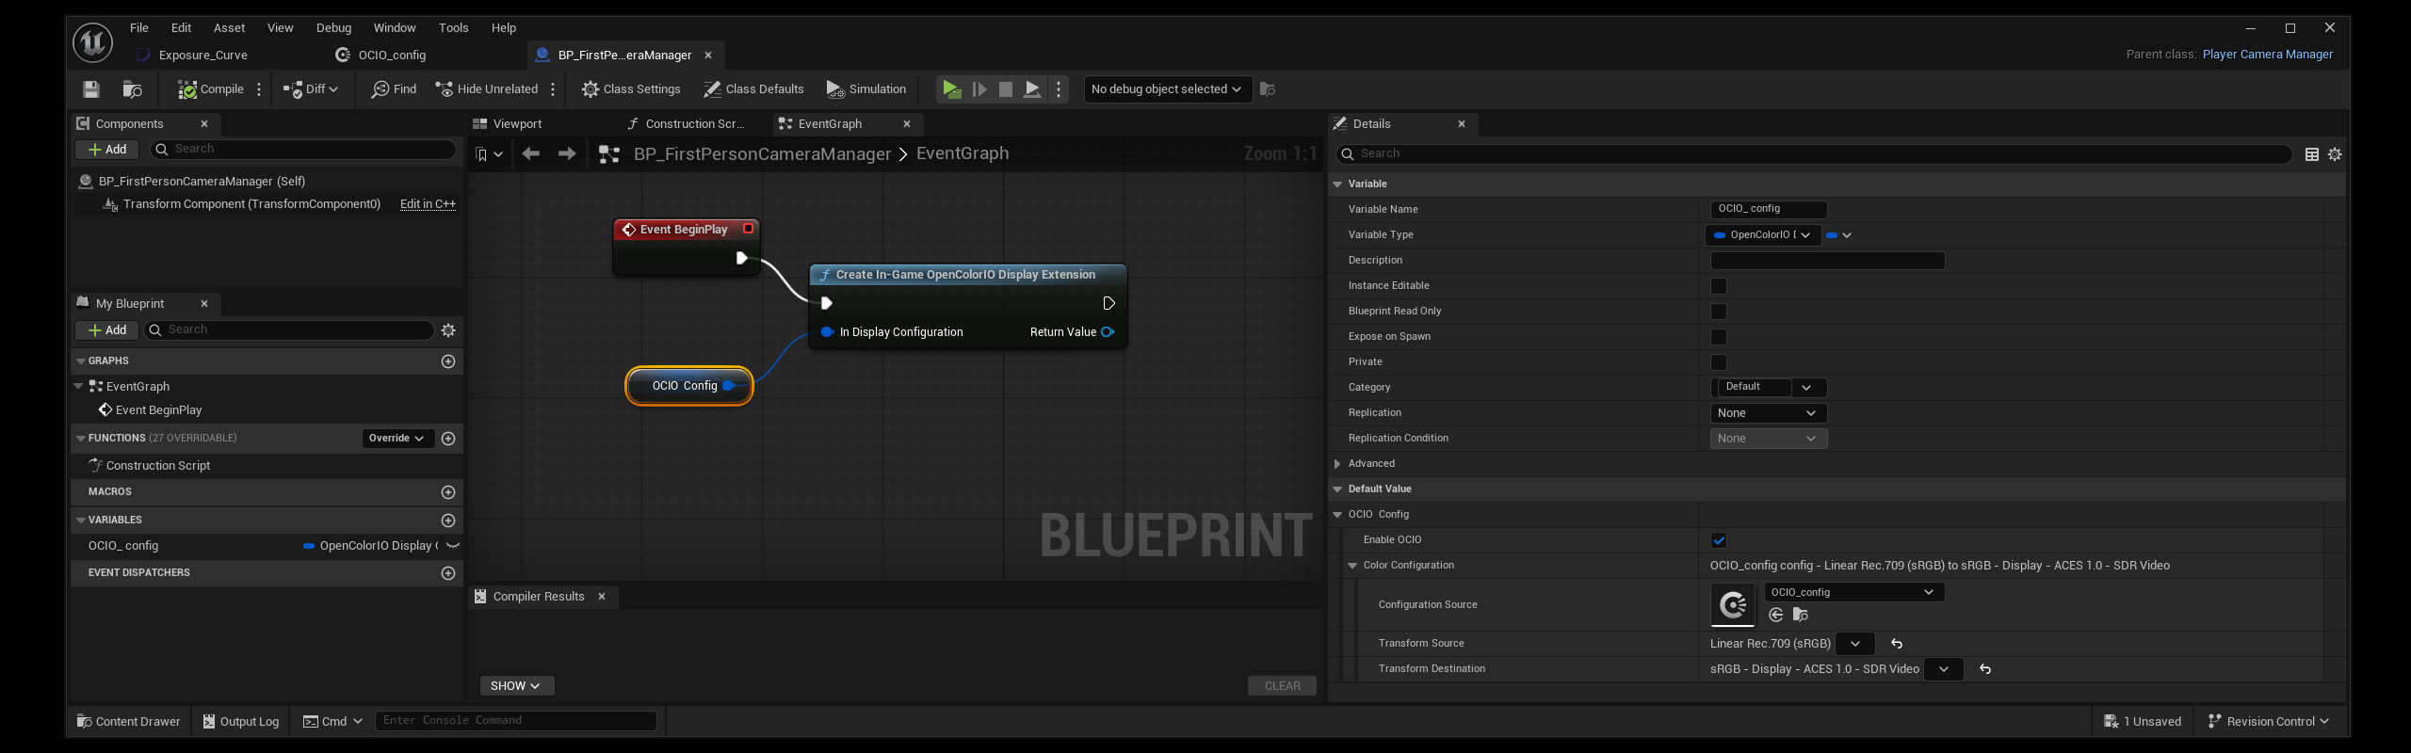The width and height of the screenshot is (2411, 753).
Task: Click Add in Components panel
Action: tap(107, 150)
